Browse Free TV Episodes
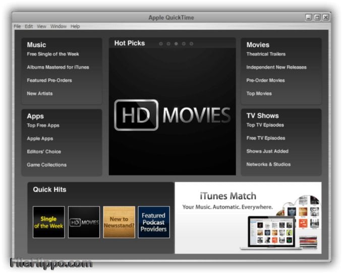 pos(266,138)
